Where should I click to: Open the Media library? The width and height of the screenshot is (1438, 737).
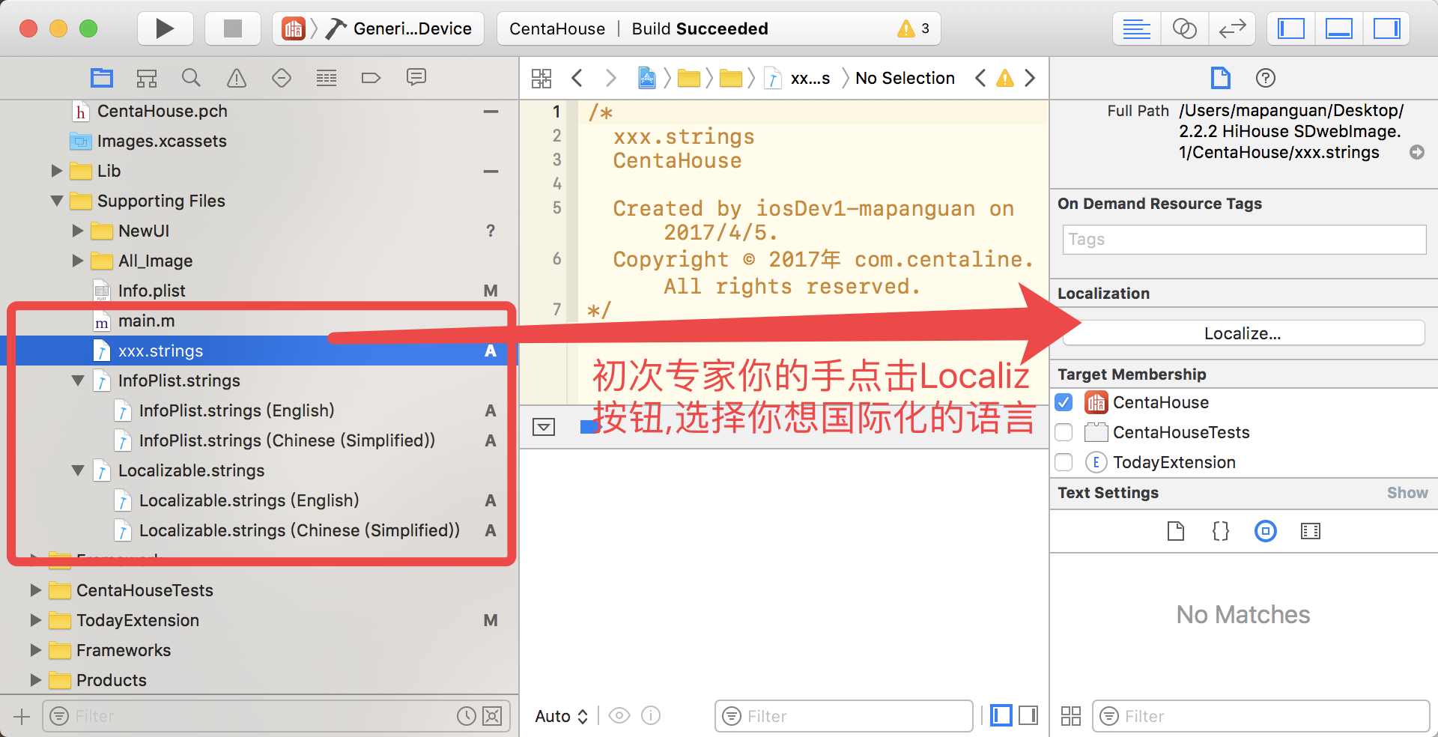(1311, 531)
